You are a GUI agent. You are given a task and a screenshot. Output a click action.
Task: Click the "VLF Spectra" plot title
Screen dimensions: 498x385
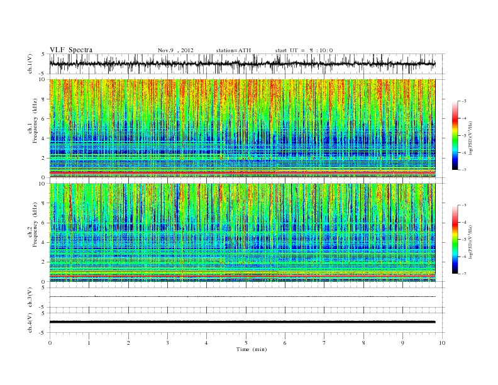pyautogui.click(x=71, y=50)
